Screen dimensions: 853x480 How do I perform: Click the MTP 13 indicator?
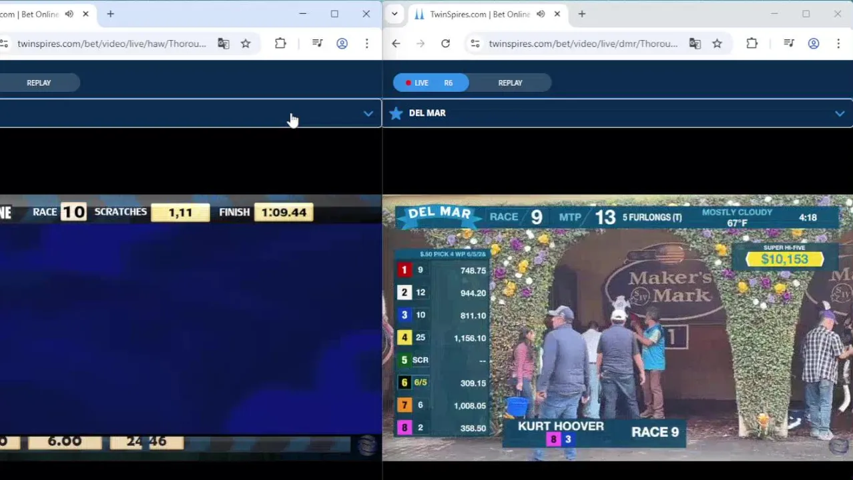pos(587,217)
